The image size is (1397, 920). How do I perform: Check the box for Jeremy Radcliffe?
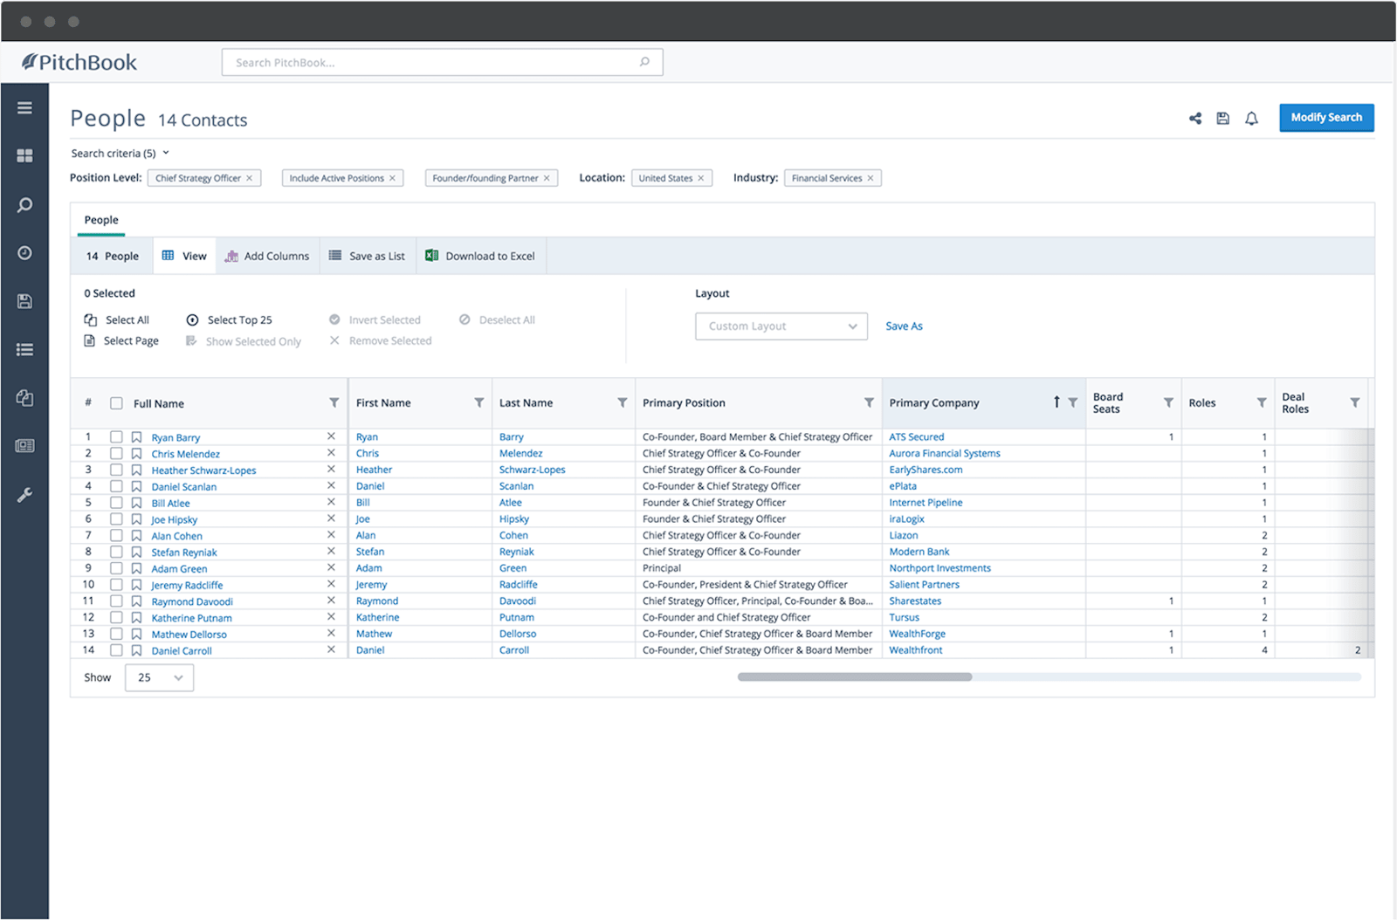116,585
